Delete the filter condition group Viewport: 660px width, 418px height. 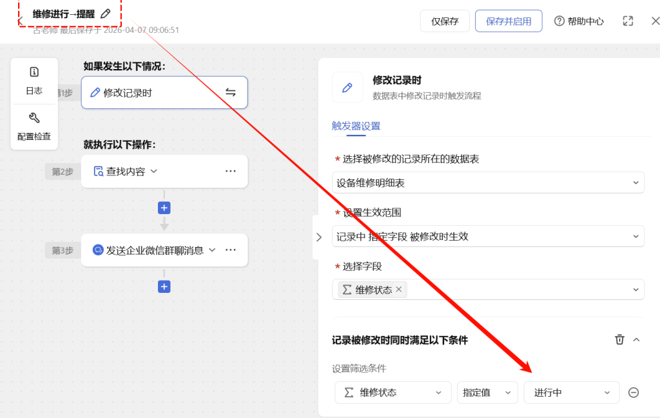point(619,339)
